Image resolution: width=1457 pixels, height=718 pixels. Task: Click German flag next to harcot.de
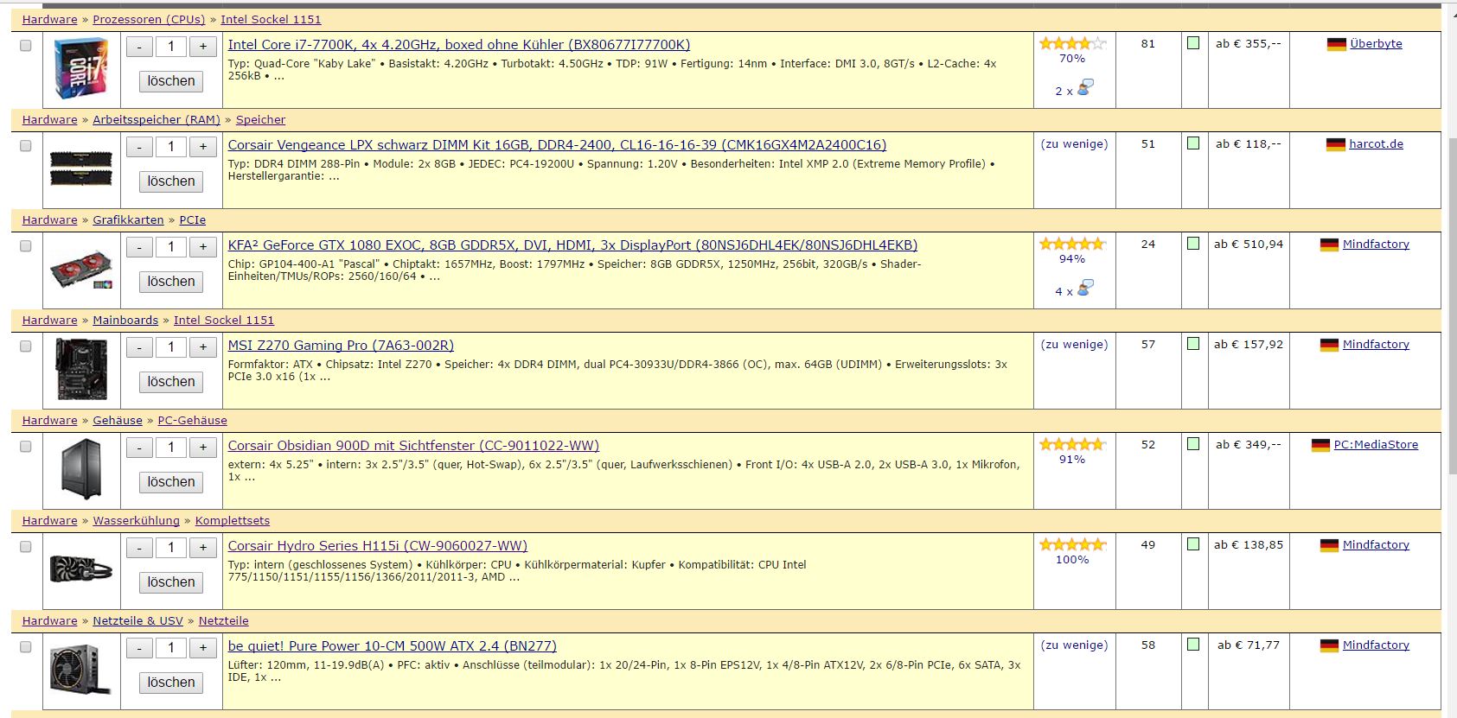point(1336,144)
